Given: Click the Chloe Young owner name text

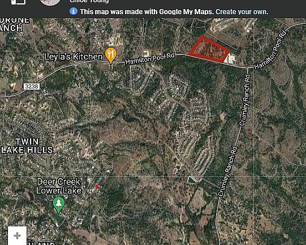Looking at the screenshot, I should (x=89, y=1).
